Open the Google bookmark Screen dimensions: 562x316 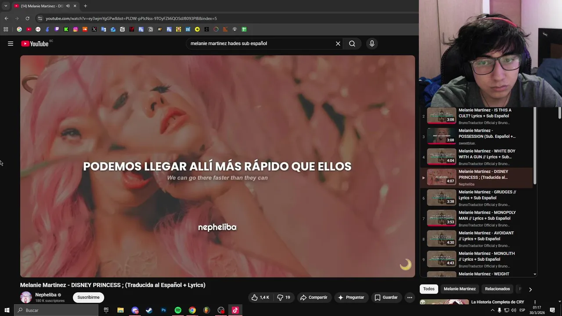click(19, 29)
